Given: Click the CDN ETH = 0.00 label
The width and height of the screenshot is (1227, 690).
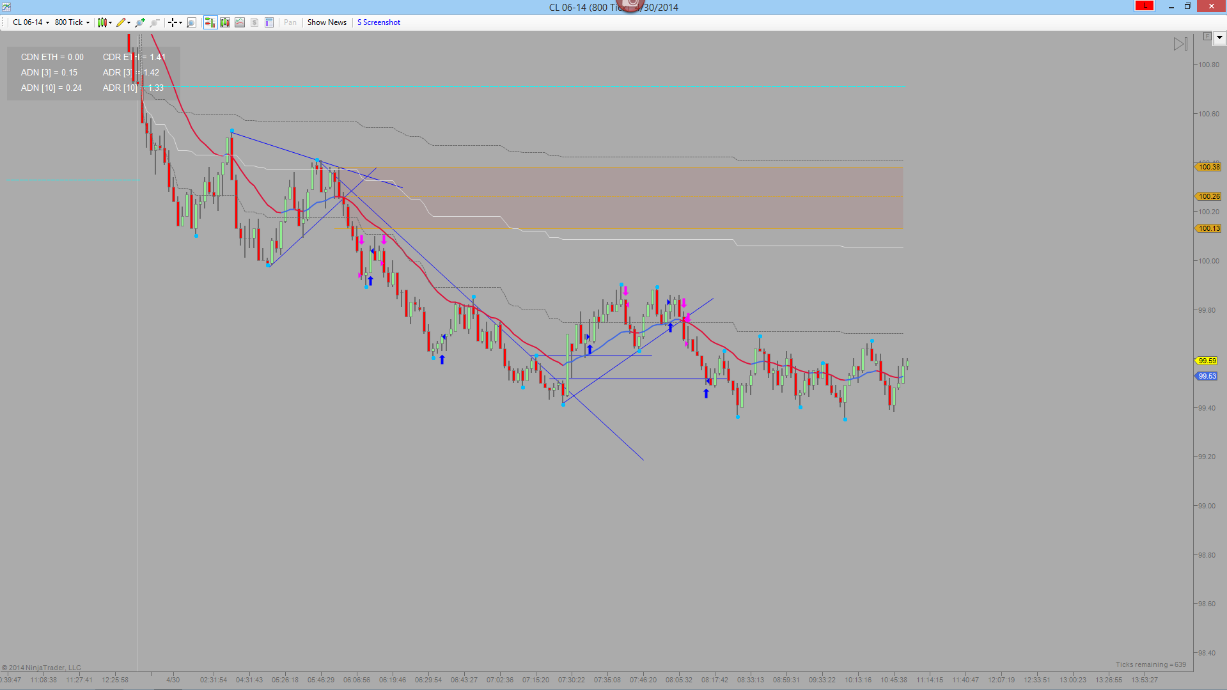Looking at the screenshot, I should 52,57.
